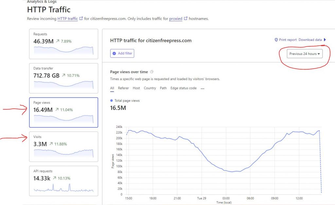Screen dimensions: 335x205
Task: Toggle the Total page views legend dot
Action: [x=112, y=101]
